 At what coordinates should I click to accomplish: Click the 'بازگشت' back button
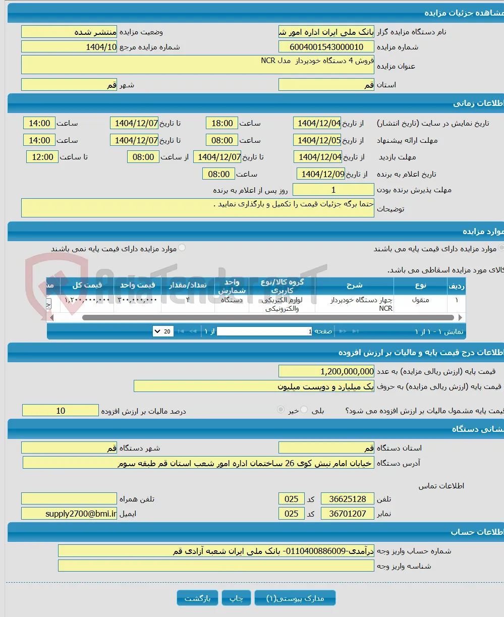(197, 598)
